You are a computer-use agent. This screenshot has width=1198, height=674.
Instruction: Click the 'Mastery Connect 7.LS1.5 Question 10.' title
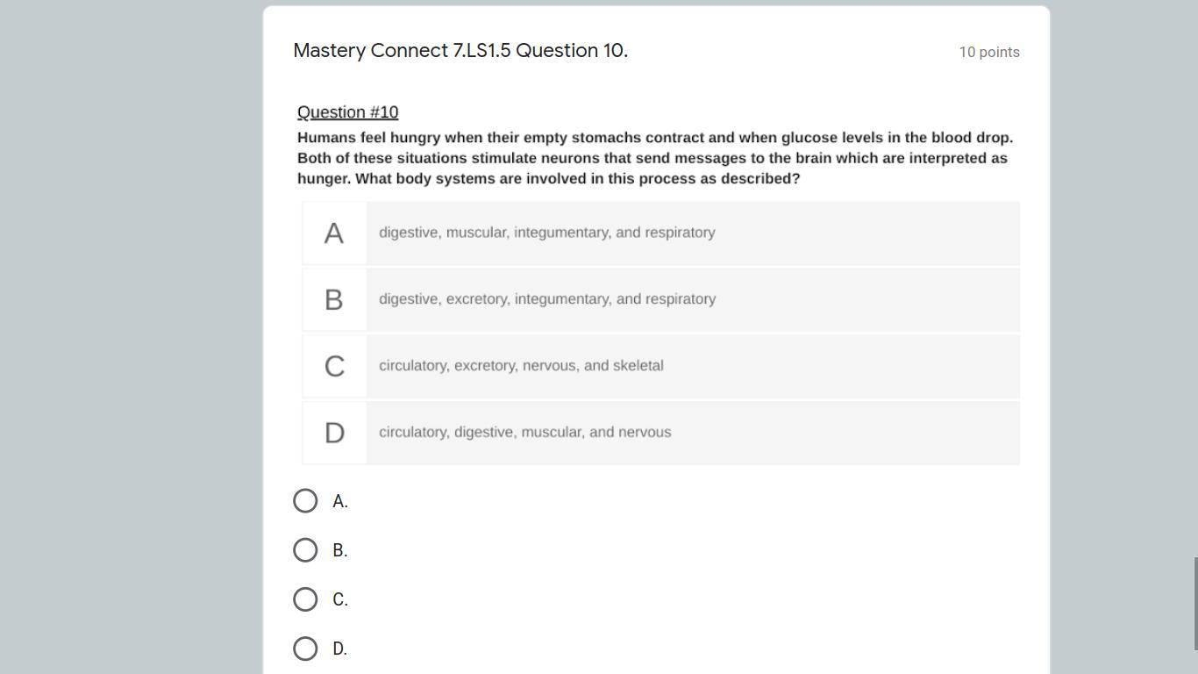pyautogui.click(x=460, y=51)
